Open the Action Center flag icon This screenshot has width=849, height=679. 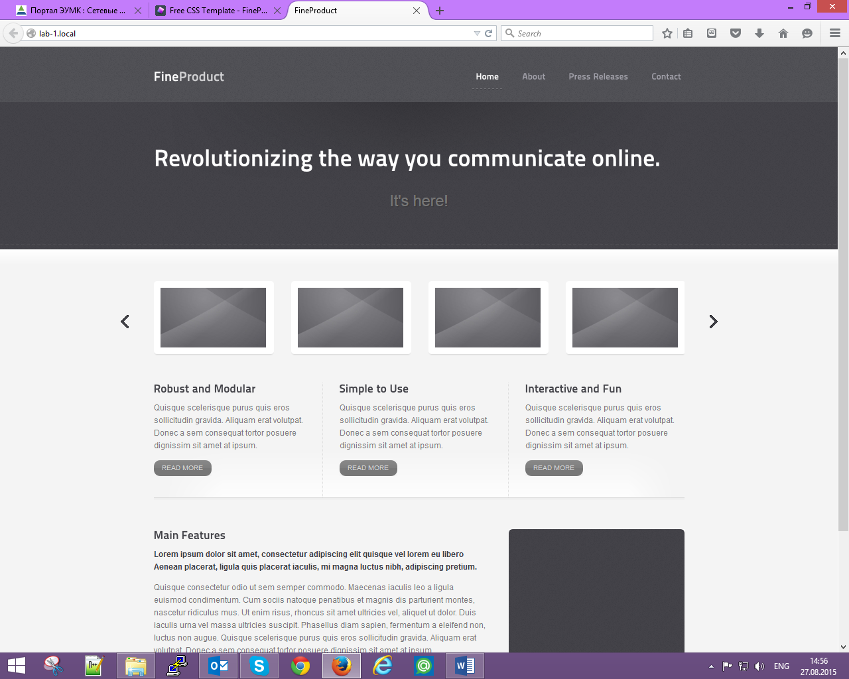(x=728, y=666)
